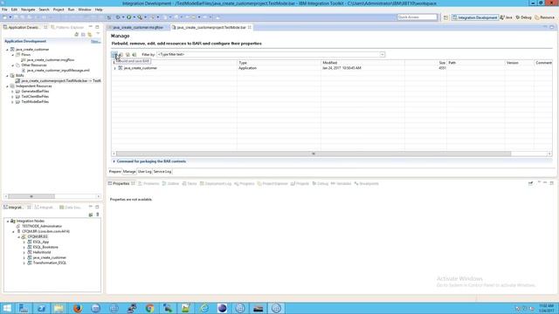This screenshot has height=314, width=559.
Task: Open the Problems view tab
Action: click(148, 184)
